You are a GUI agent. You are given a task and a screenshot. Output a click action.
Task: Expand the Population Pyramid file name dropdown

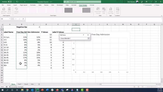point(51,2)
